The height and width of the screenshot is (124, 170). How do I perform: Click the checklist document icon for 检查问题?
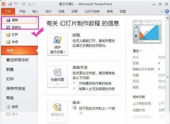(57, 72)
